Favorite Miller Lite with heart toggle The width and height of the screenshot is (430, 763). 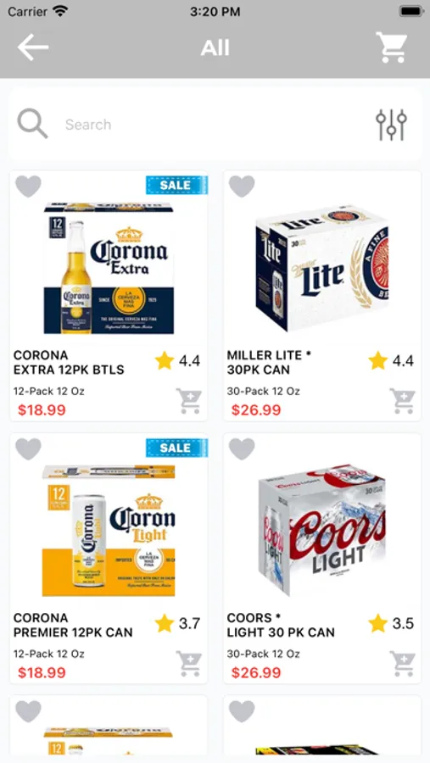click(242, 187)
